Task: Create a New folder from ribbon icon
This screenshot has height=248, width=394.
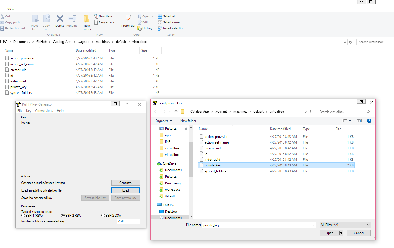Action: pos(86,19)
